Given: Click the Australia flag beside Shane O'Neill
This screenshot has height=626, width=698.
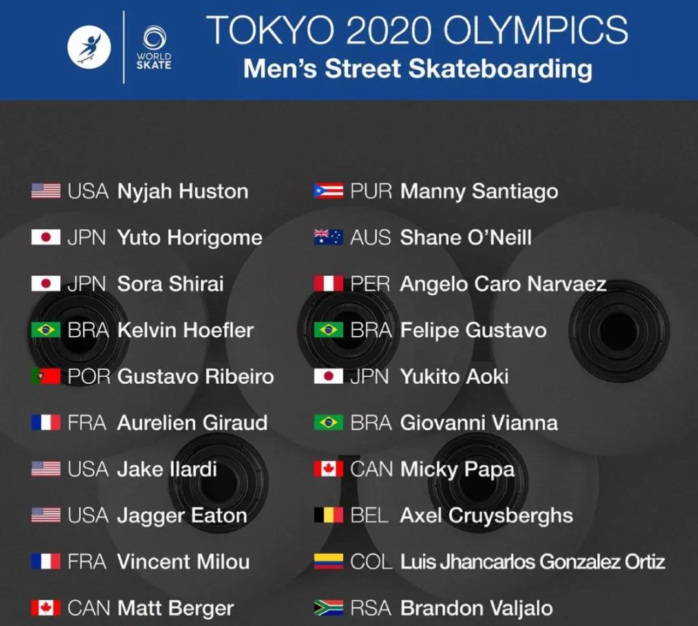Looking at the screenshot, I should point(328,237).
